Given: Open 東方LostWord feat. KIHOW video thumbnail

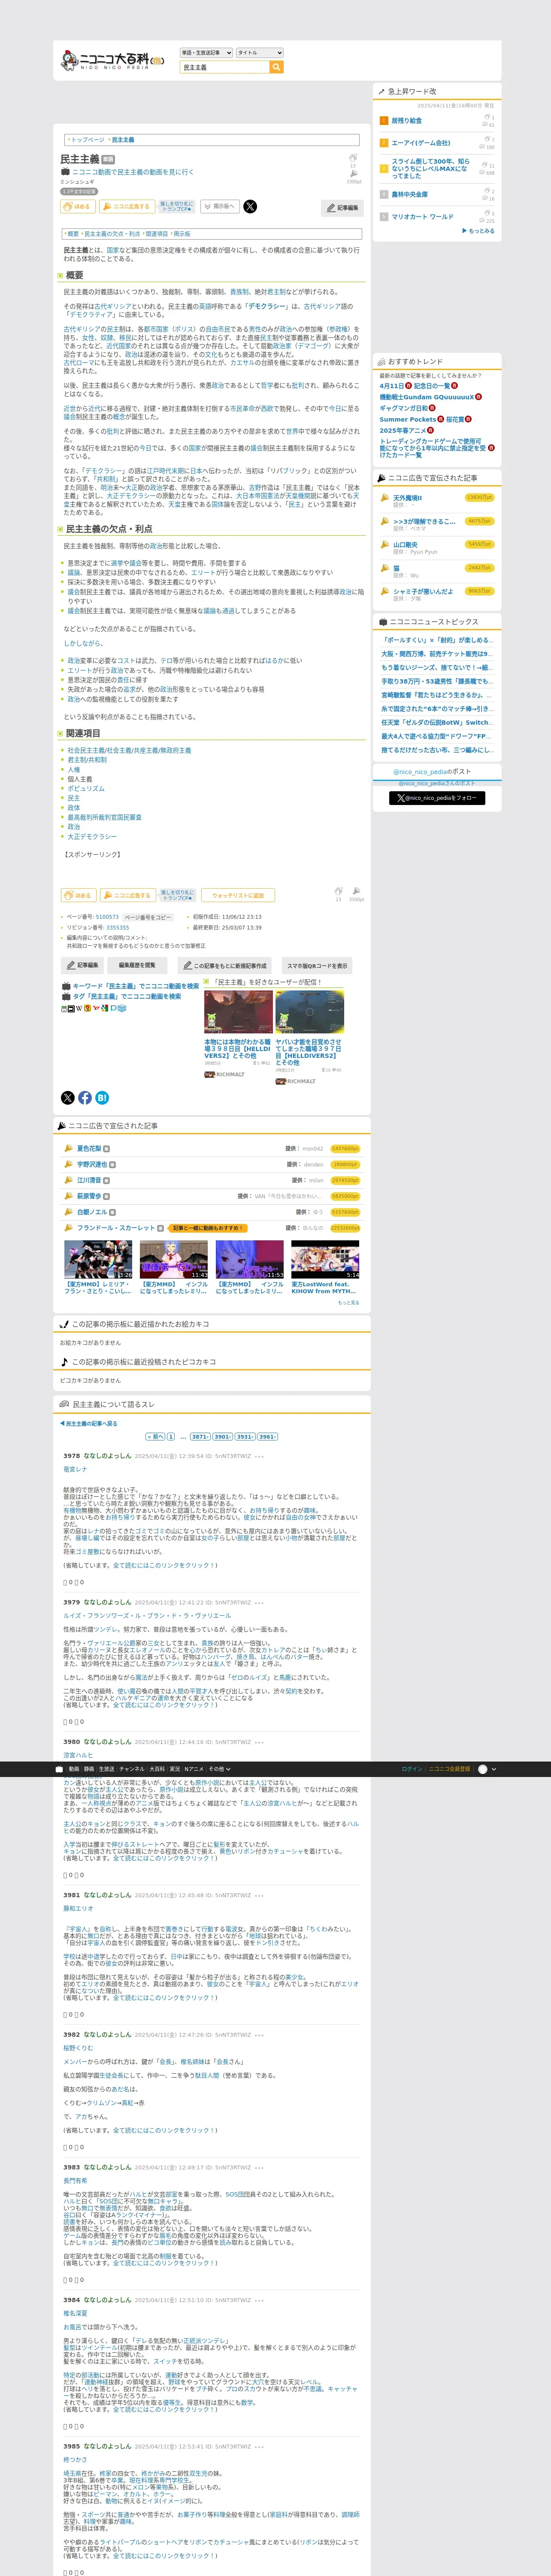Looking at the screenshot, I should (x=325, y=1261).
